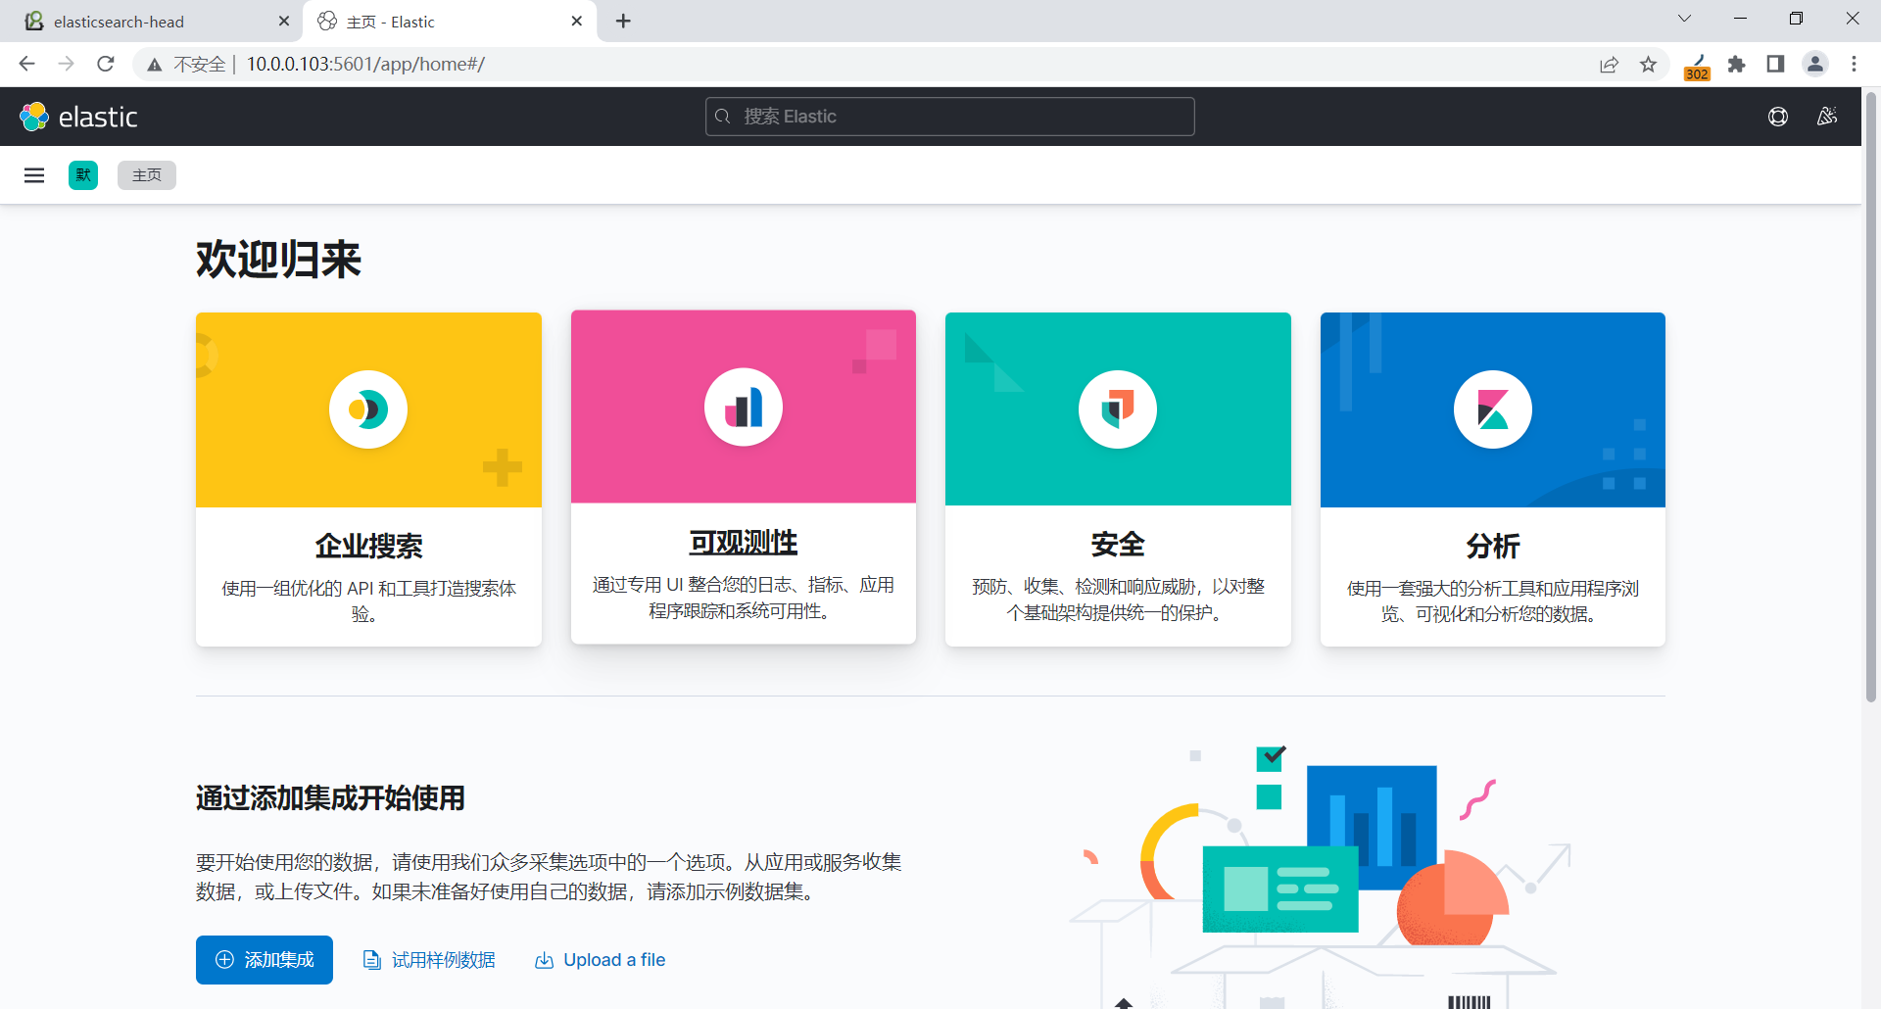Click the Kibana analytics icon
The width and height of the screenshot is (1881, 1009).
tap(1493, 409)
